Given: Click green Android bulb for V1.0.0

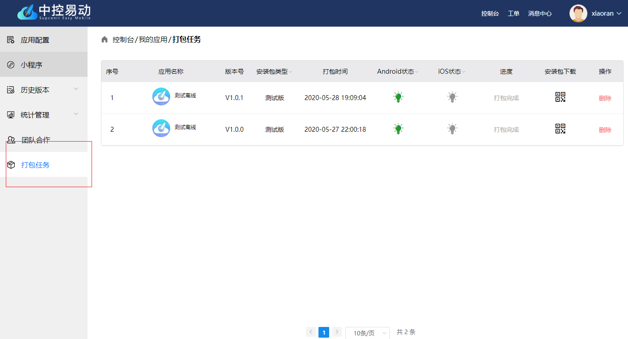Looking at the screenshot, I should tap(398, 129).
